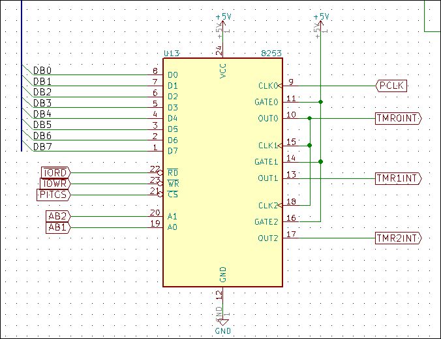Click the D0 pin name on U13
441x339 pixels.
173,75
